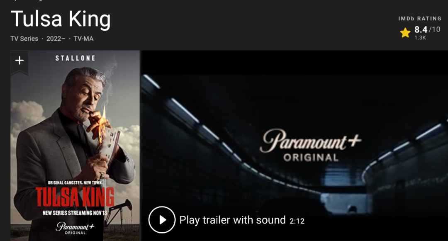Click the trailer video preview area
Screen dimensions: 448x241
click(295, 146)
